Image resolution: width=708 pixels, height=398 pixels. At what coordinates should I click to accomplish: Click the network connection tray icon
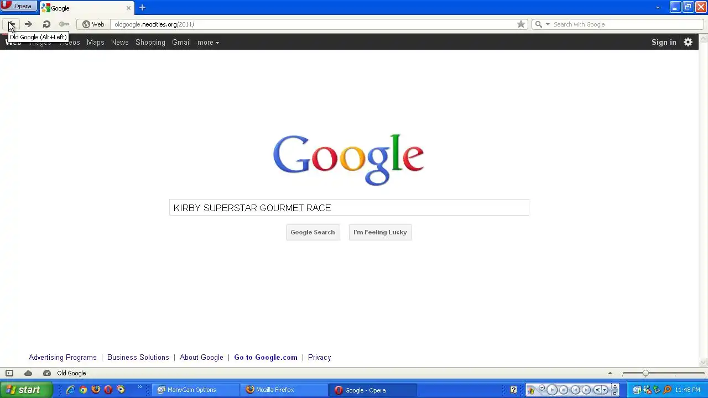[647, 390]
